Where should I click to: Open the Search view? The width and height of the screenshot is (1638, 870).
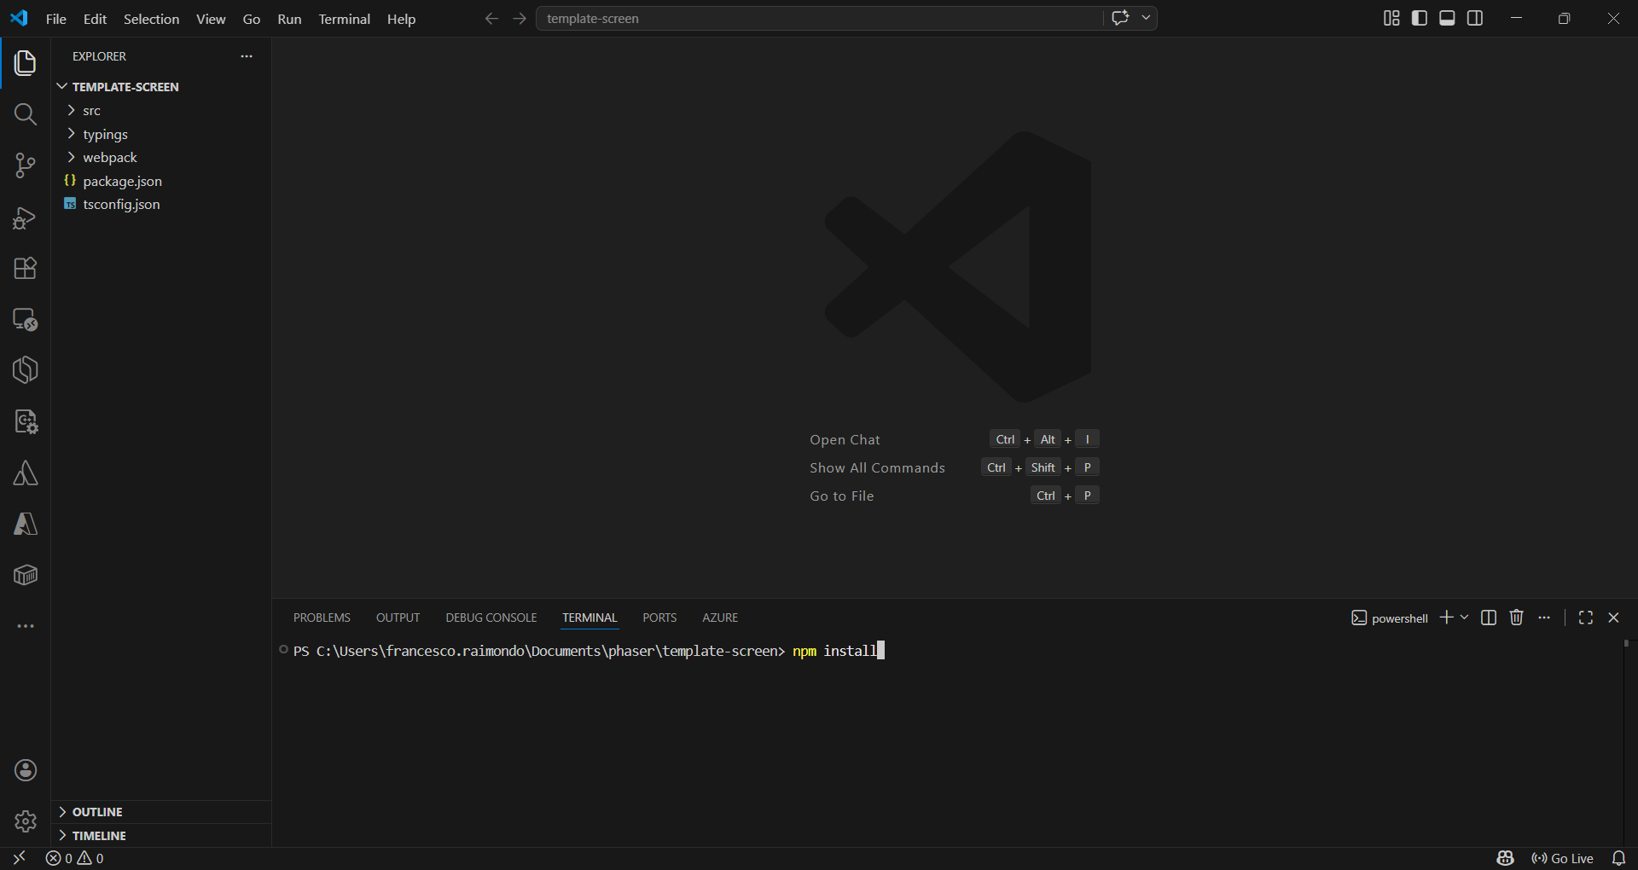[26, 114]
